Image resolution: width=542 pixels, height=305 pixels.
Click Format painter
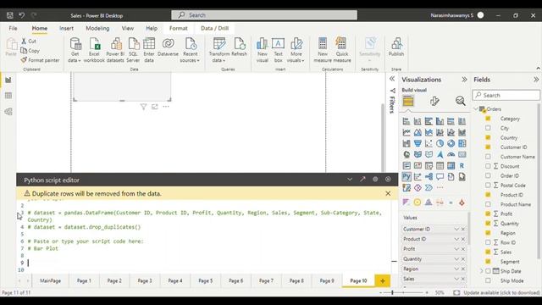[40, 60]
